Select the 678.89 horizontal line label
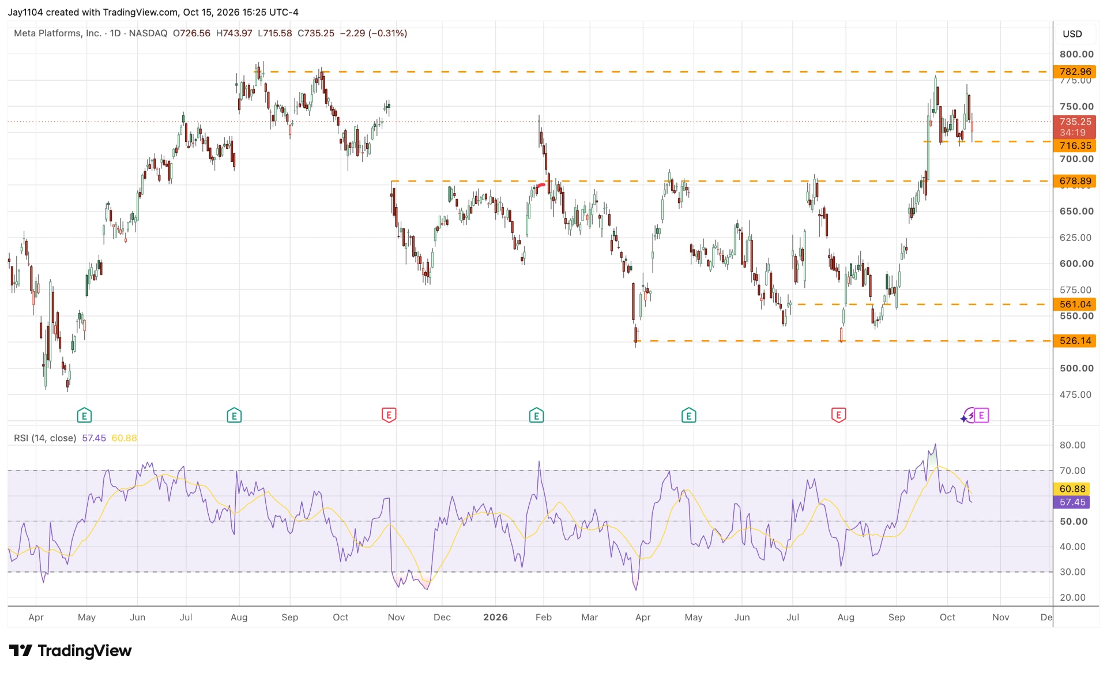The image size is (1107, 674). coord(1075,181)
